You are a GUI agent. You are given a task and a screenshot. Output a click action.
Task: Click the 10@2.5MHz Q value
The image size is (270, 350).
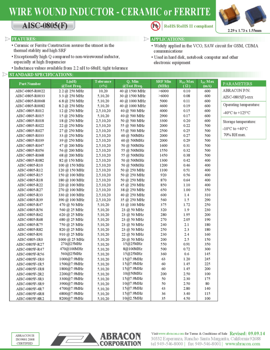click(132, 298)
